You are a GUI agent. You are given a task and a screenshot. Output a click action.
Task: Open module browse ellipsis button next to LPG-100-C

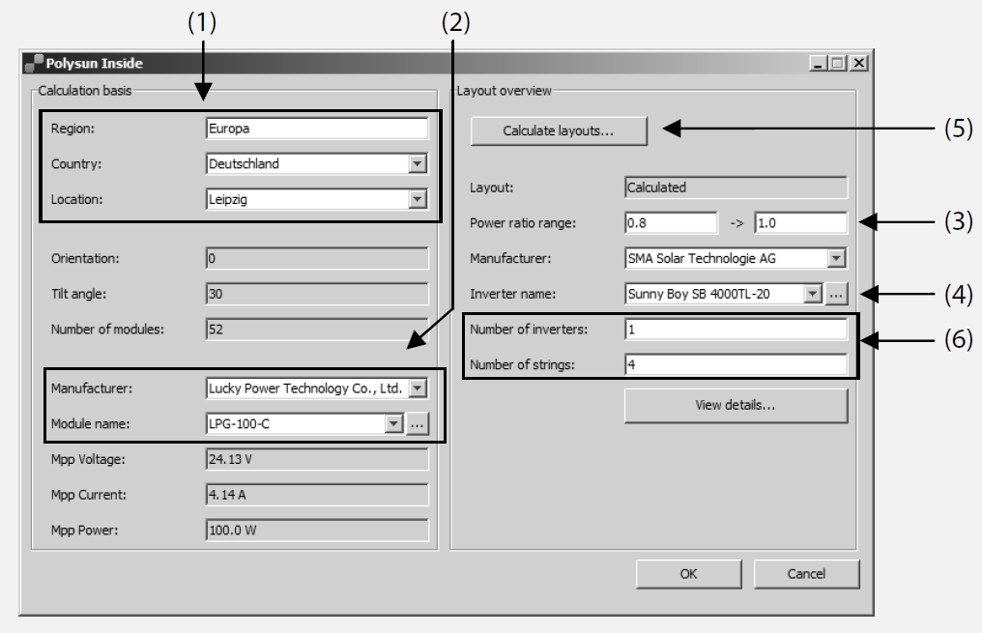coord(418,423)
